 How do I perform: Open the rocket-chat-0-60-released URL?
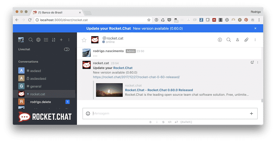click(x=136, y=77)
